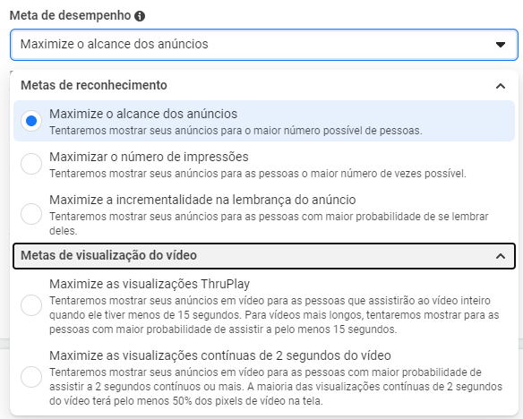Select 'Maximize o alcance dos anúncios' radio button
Screen dimensions: 523x419
(31, 121)
